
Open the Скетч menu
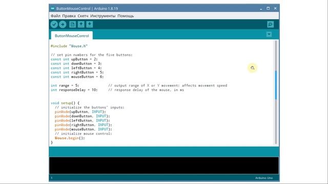(x=83, y=16)
